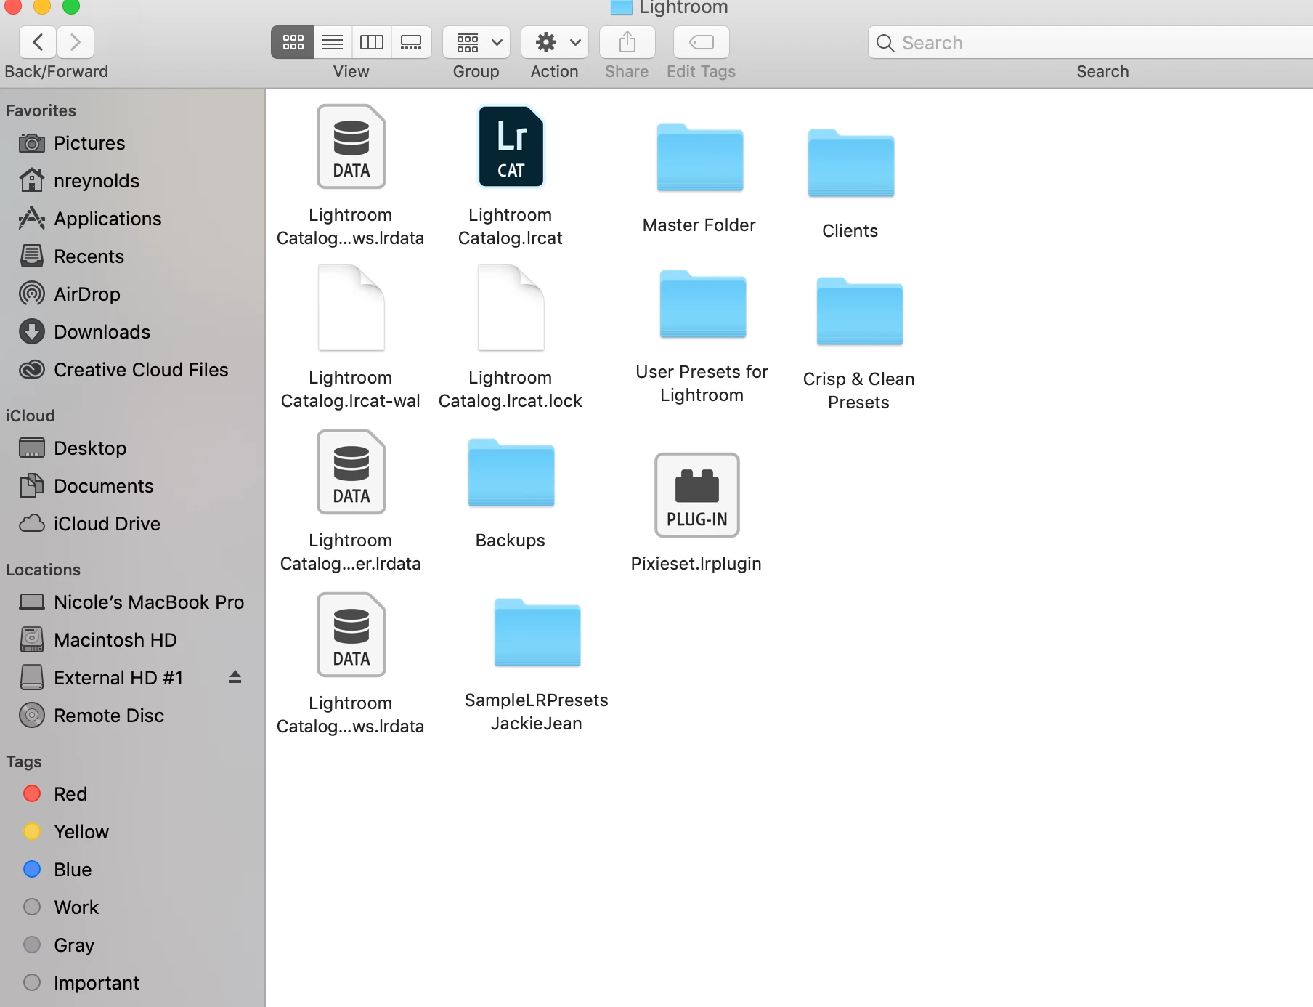
Task: Open Documents in sidebar
Action: coord(132,486)
